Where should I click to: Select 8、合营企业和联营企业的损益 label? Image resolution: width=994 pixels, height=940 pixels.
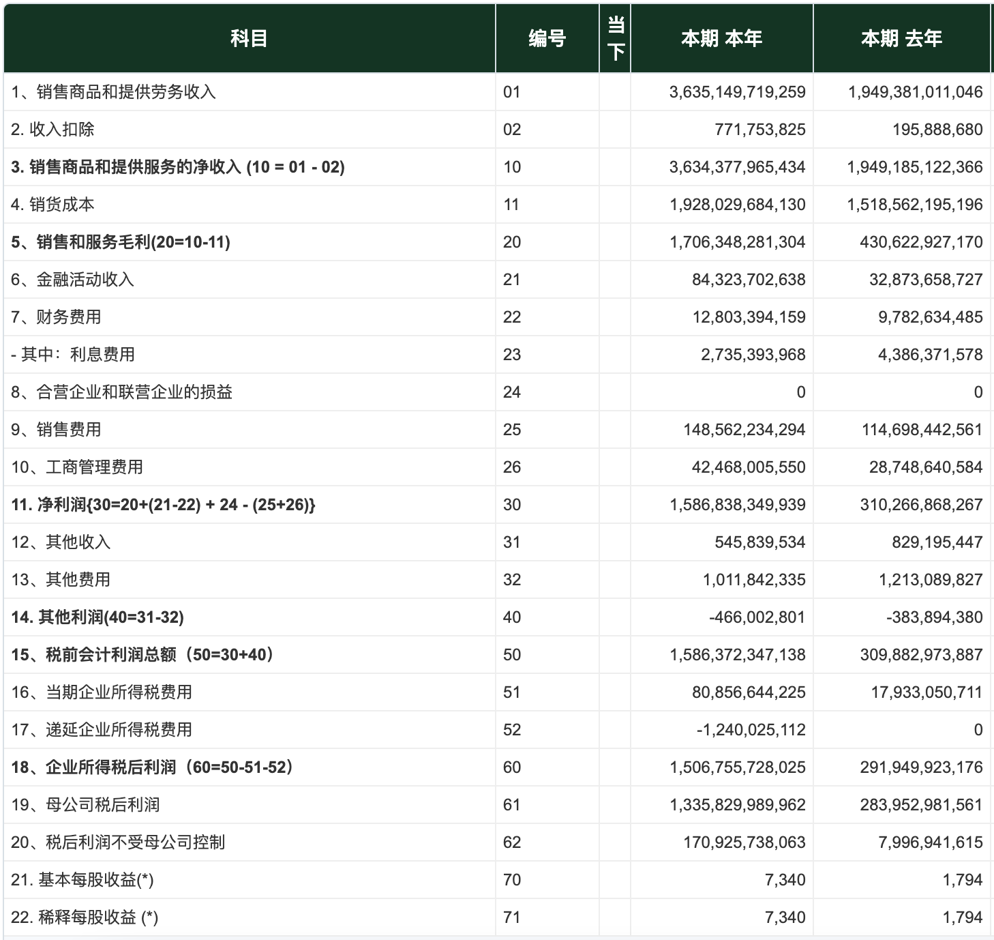(x=121, y=392)
